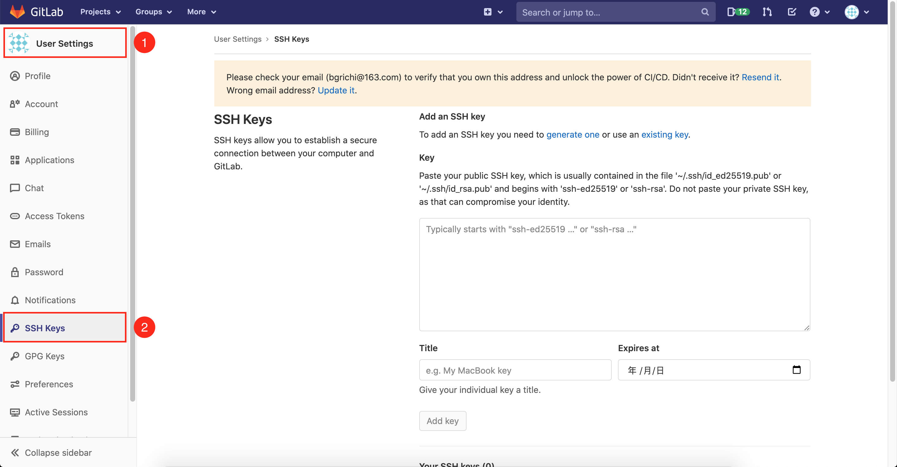This screenshot has height=467, width=897.
Task: Expand the create-new dropdown chevron
Action: (x=500, y=12)
